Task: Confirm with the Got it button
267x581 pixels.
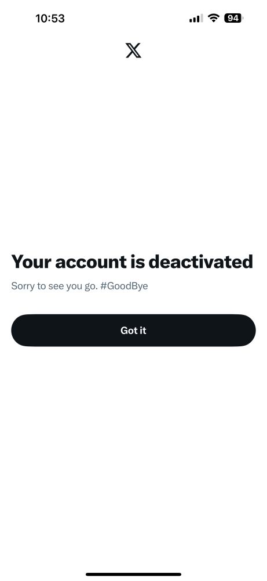Action: 133,331
